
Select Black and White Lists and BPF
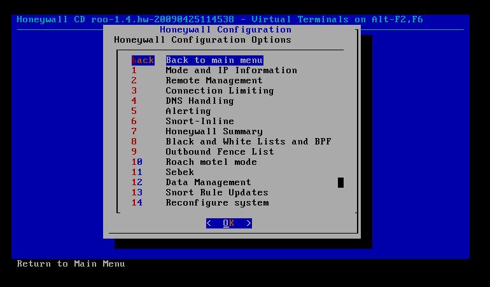pos(248,142)
